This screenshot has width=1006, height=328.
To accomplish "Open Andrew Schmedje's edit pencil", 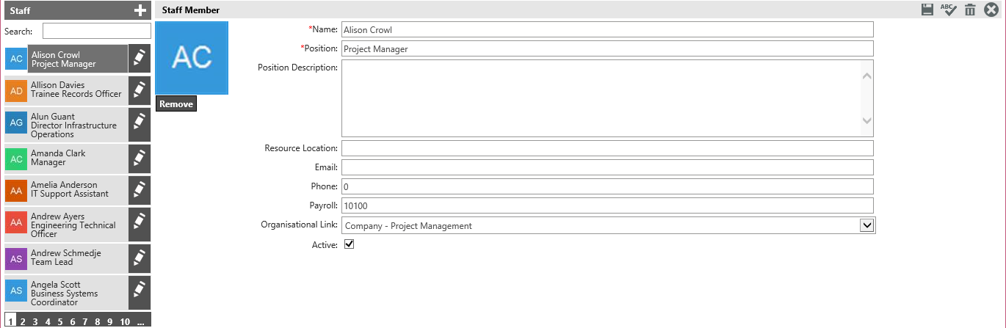I will point(139,258).
